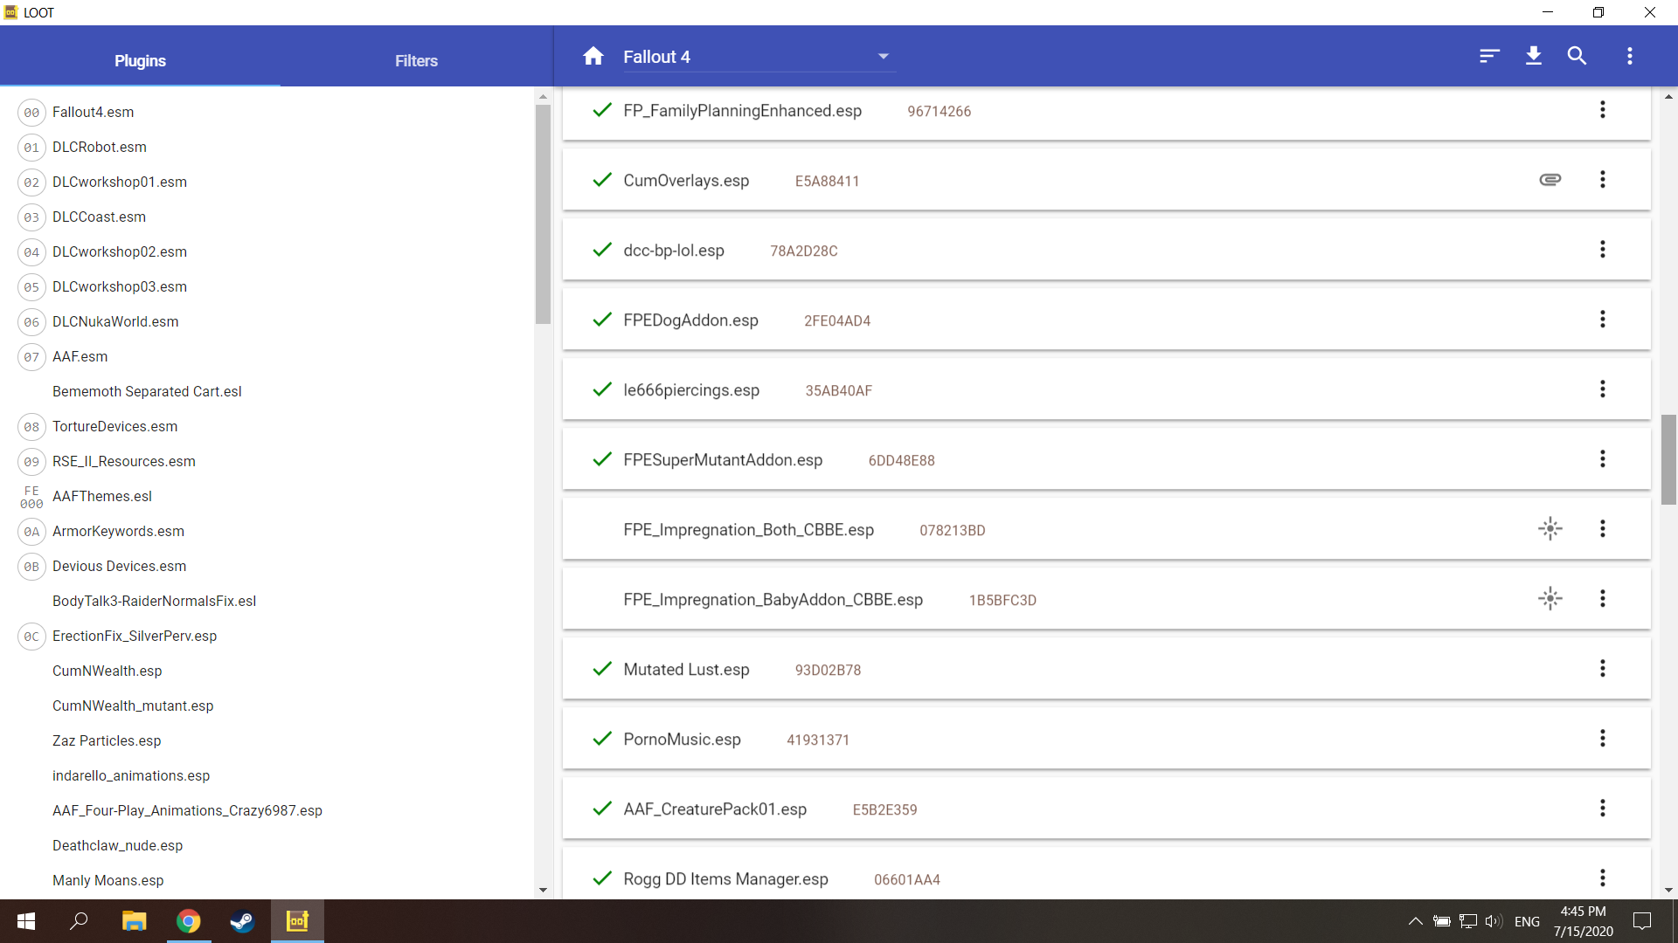
Task: Select DLCworkshop02.esm in sidebar
Action: [119, 251]
